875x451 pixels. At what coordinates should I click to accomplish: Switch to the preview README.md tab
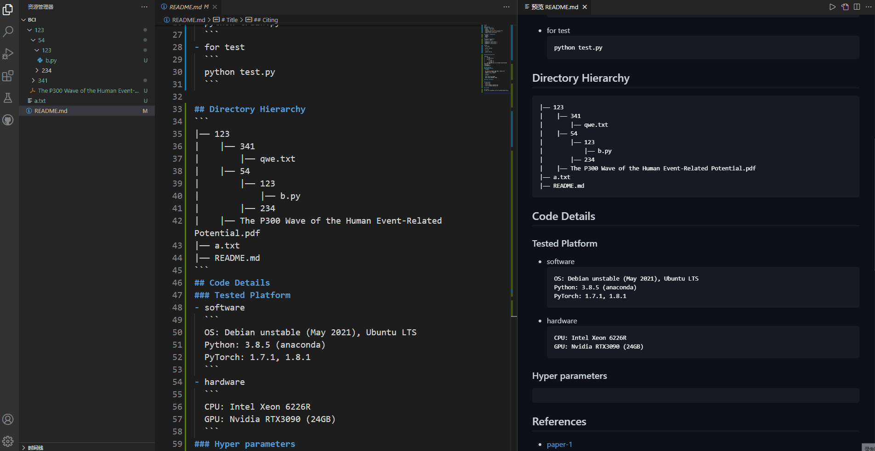click(555, 7)
